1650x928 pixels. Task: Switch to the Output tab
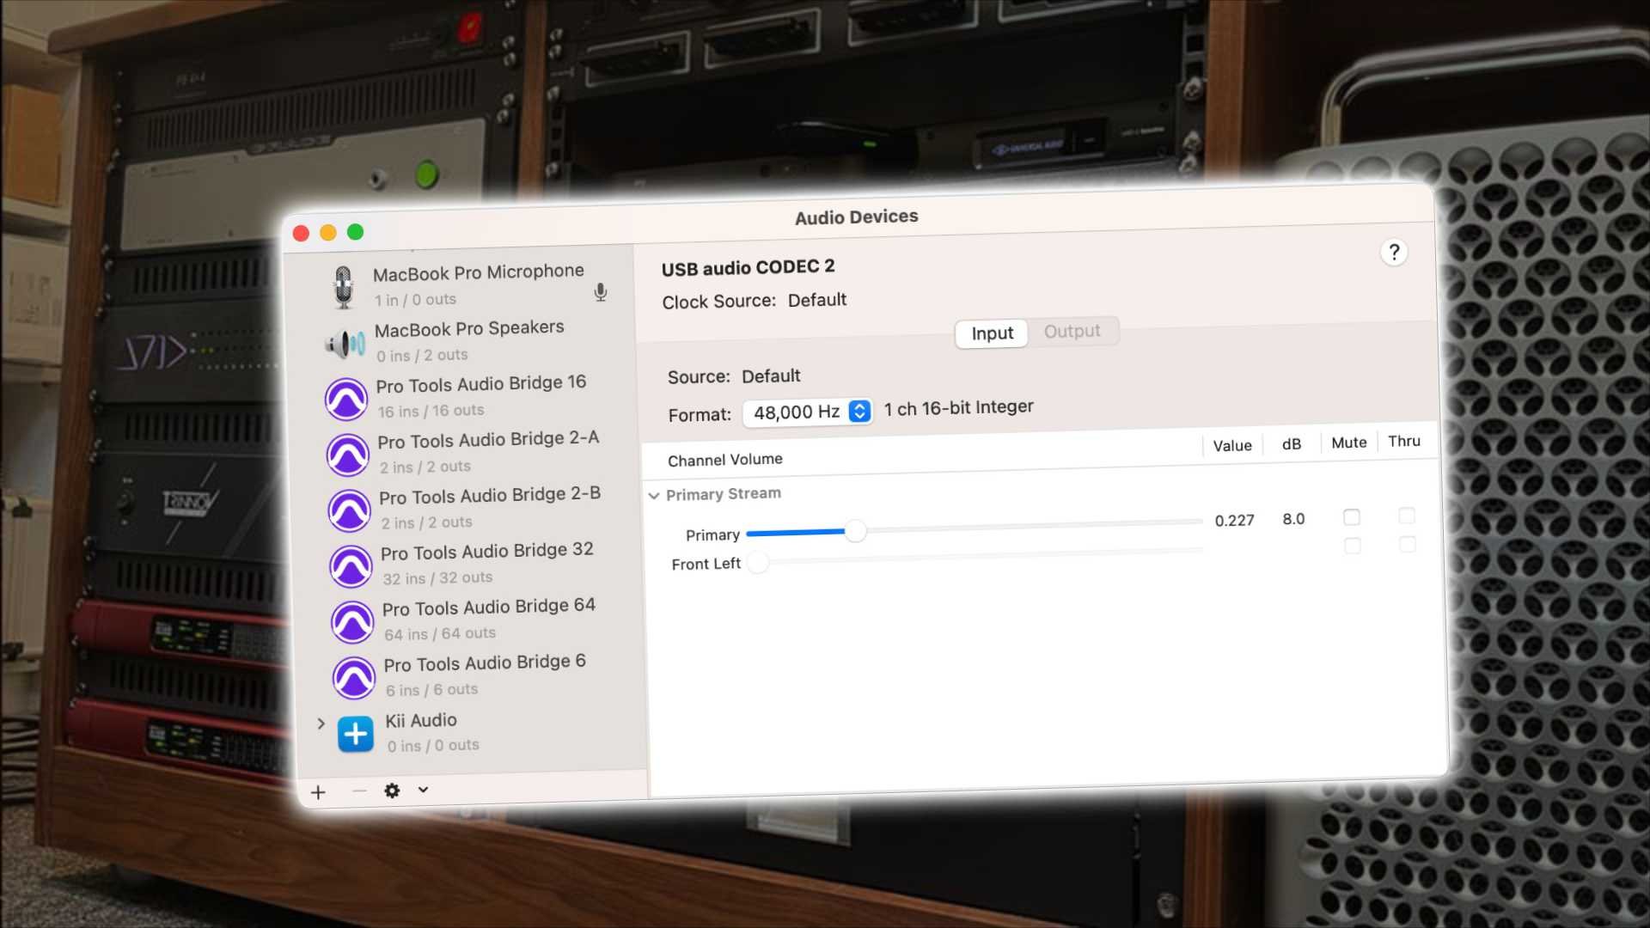pyautogui.click(x=1072, y=331)
